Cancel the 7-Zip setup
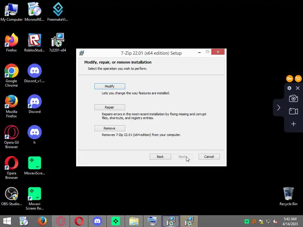This screenshot has height=227, width=303. (x=209, y=157)
